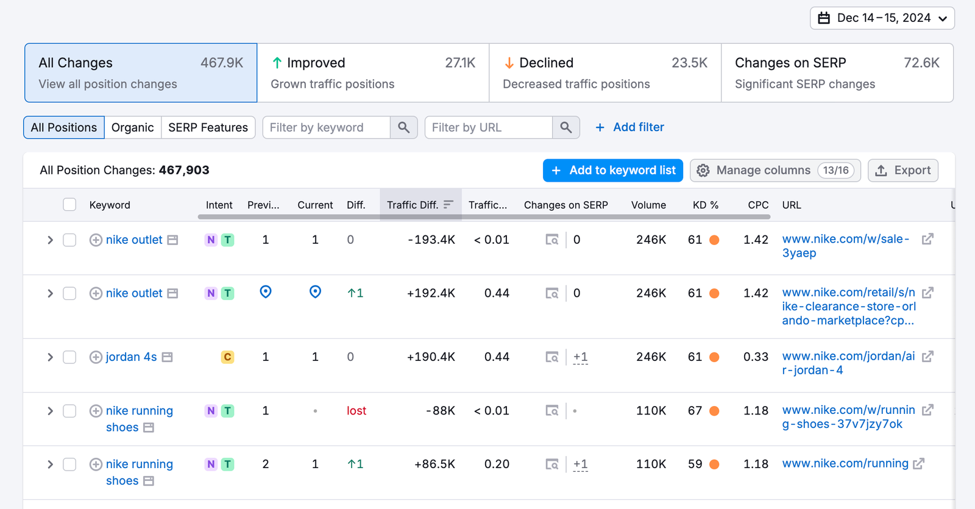Viewport: 975px width, 509px height.
Task: Click the search icon beside URL filter
Action: (565, 127)
